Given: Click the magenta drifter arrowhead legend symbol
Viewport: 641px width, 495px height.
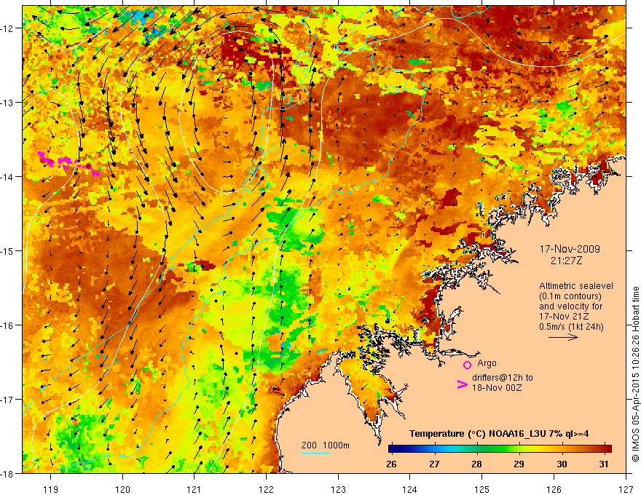Looking at the screenshot, I should click(462, 384).
